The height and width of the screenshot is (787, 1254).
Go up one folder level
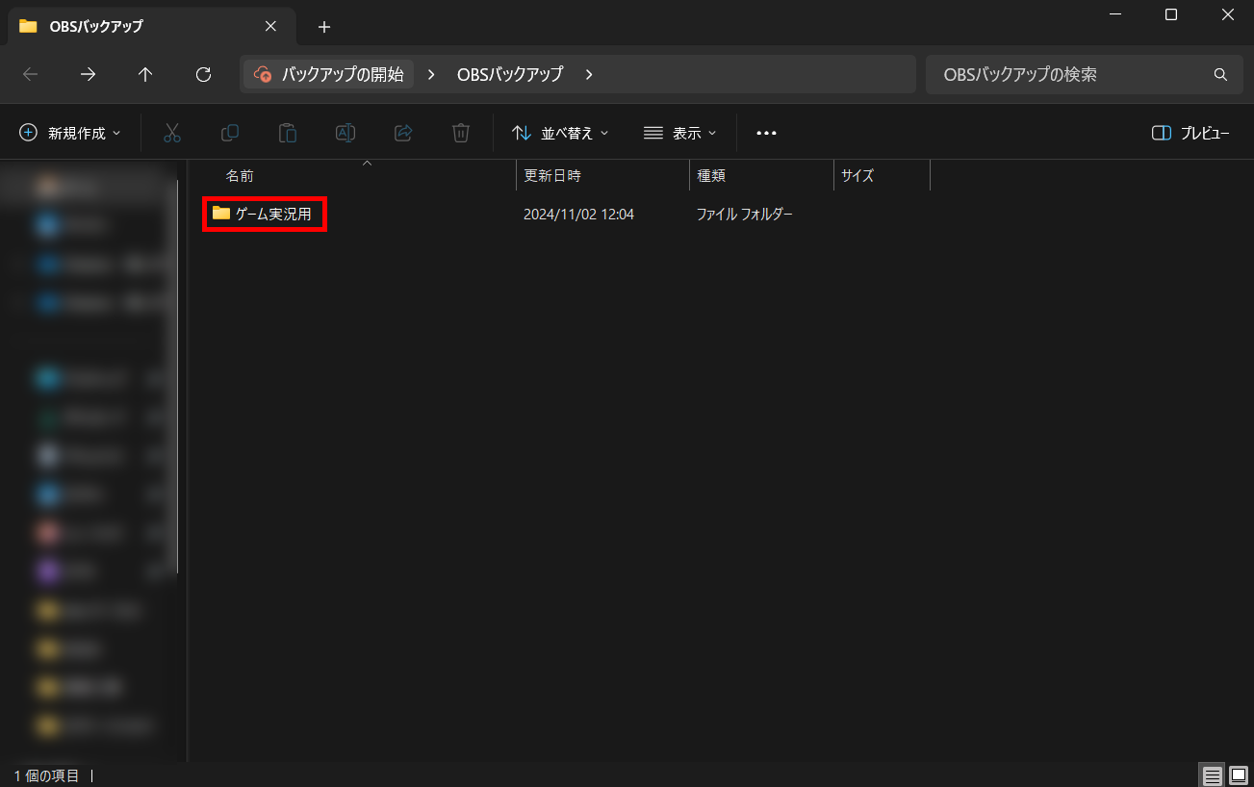145,74
